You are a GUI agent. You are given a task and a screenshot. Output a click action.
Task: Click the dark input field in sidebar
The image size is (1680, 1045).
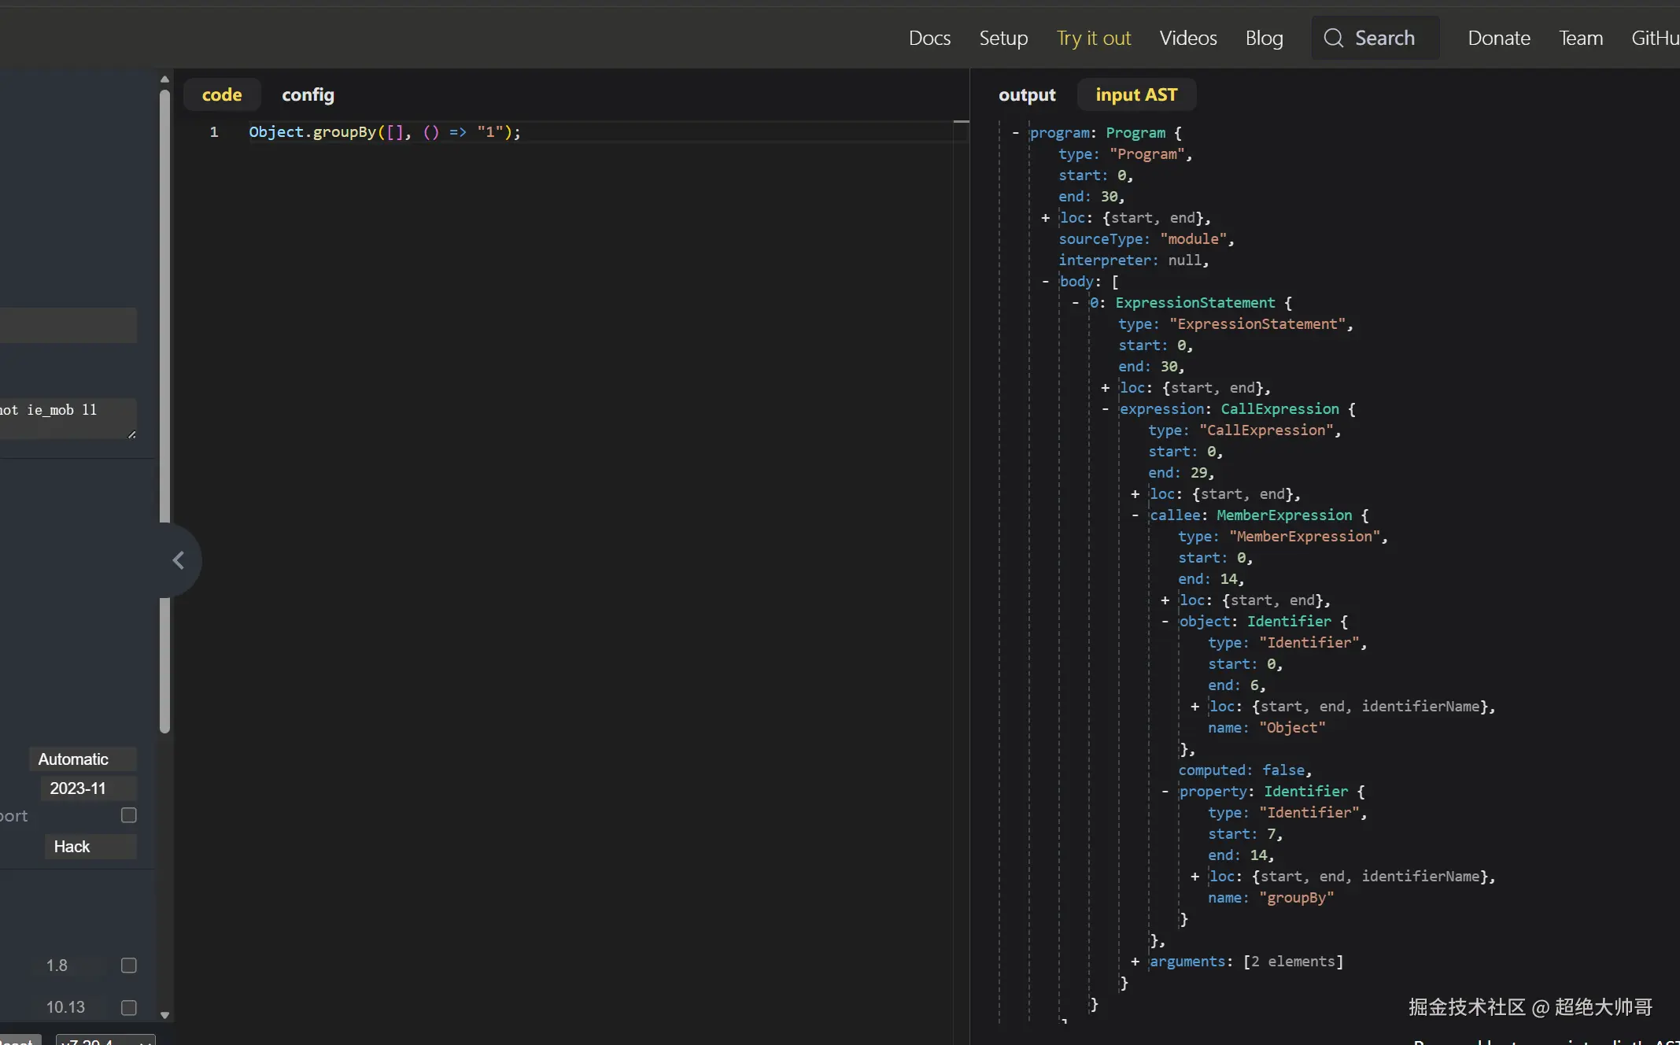[x=68, y=325]
